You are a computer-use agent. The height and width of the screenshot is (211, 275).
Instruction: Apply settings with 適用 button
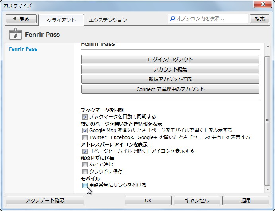tap(246, 200)
